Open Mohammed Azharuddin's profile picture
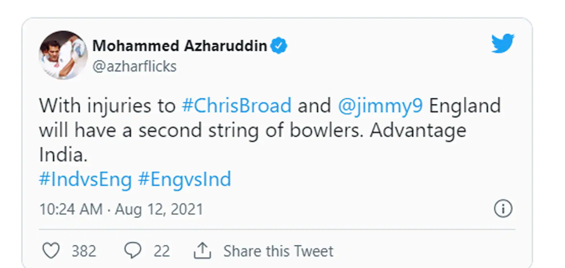 coord(63,55)
